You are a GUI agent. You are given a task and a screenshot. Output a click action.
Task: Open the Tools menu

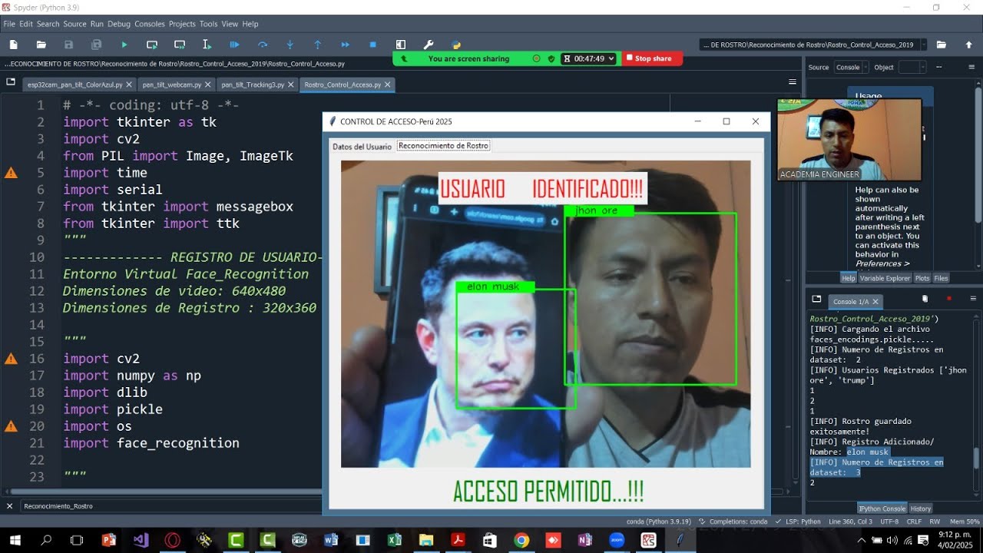[x=209, y=24]
